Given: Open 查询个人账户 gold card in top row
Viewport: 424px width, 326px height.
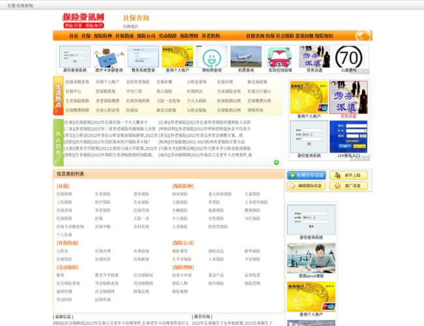Looking at the screenshot, I should point(177,57).
